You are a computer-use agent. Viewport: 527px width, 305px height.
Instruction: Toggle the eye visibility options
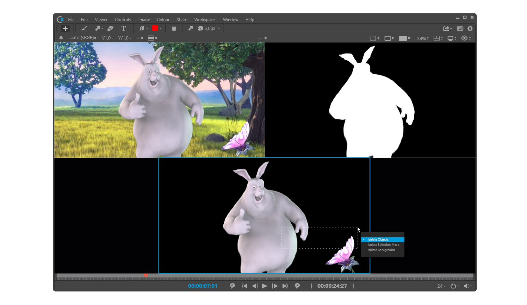[x=466, y=38]
